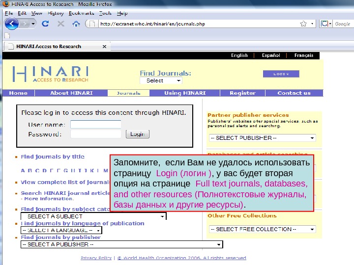Viewport: 354px width, 265px height.
Task: Click the Password text field
Action: [96, 134]
